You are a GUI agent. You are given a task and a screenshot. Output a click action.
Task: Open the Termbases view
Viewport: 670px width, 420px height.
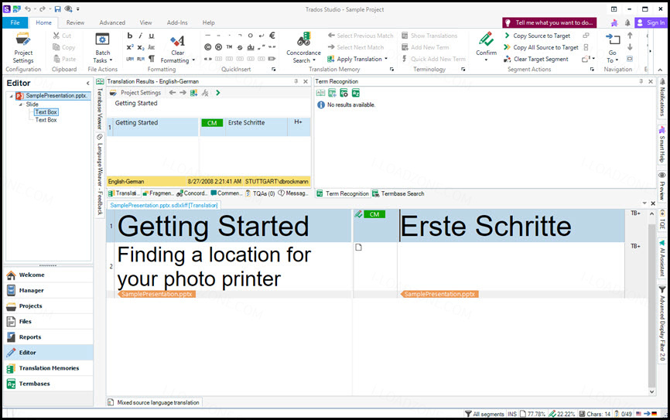pyautogui.click(x=49, y=384)
